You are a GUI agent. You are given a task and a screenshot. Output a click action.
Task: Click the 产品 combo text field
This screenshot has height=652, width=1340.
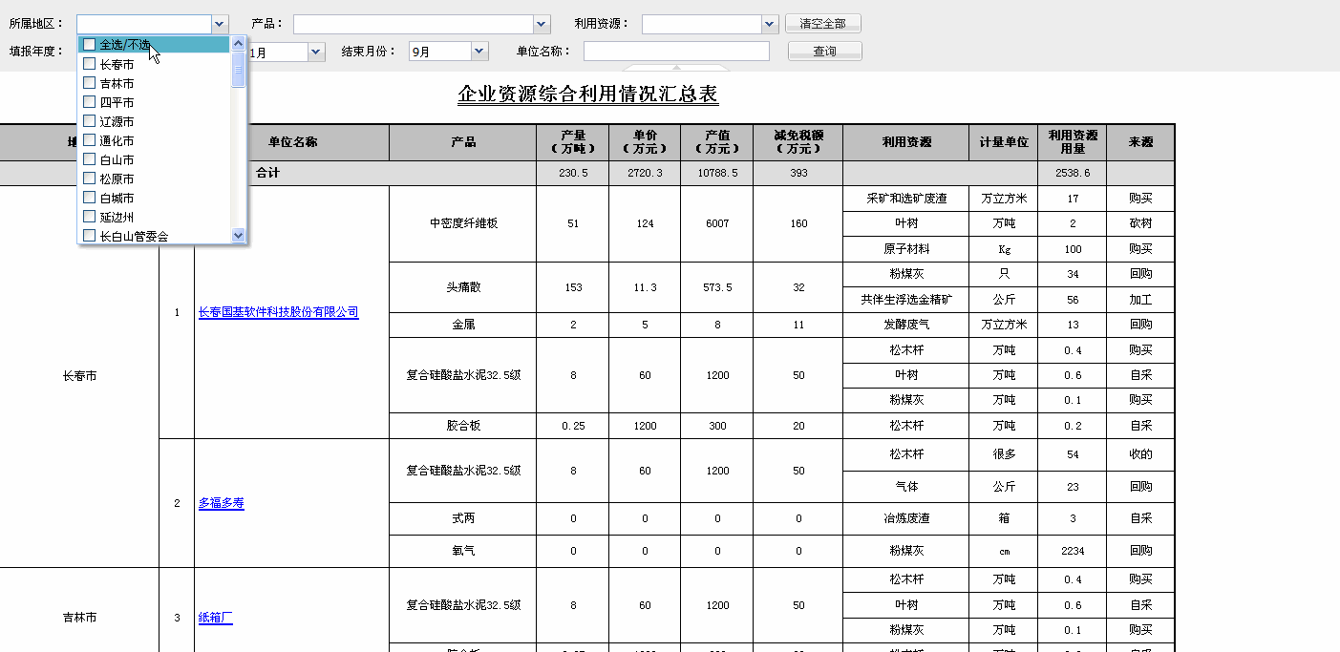[414, 24]
